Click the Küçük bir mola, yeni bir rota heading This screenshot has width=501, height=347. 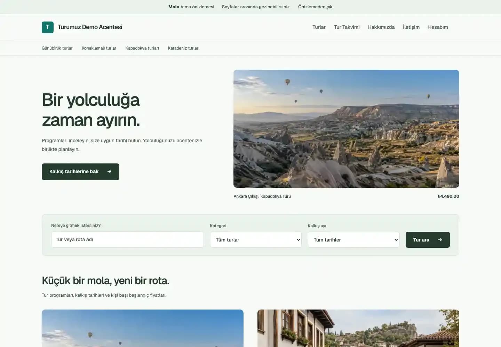point(105,281)
